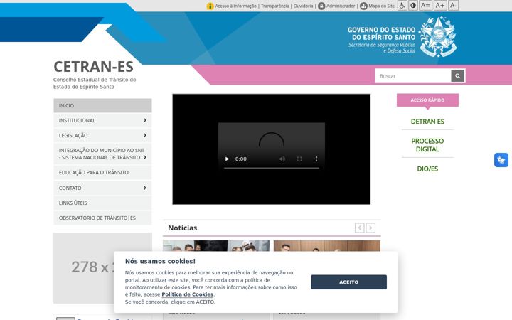Click the Espírito Santo government coat of arms

click(437, 36)
